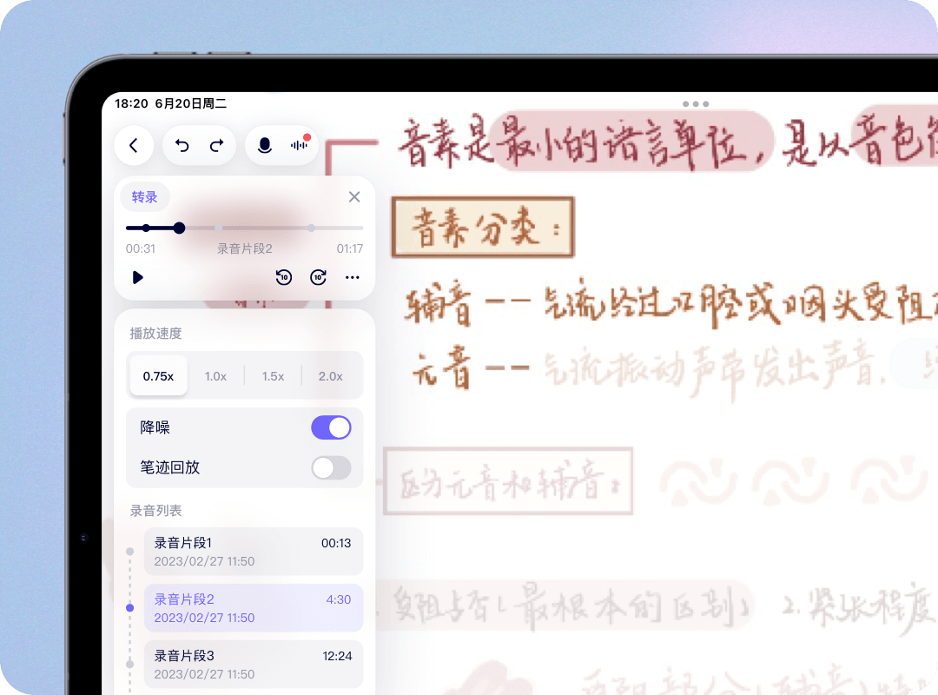Rewind playback by 10 seconds
The image size is (938, 695).
282,277
